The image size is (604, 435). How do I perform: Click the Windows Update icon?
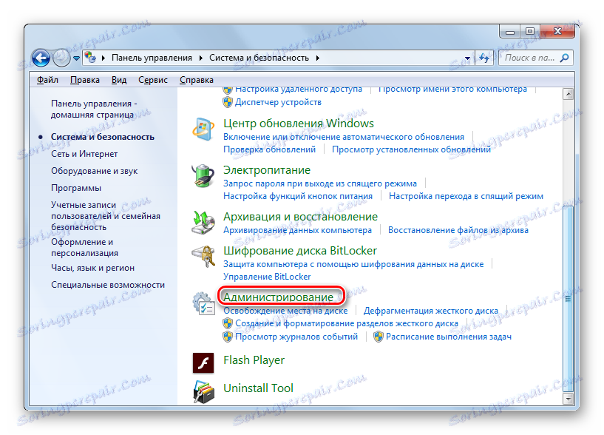point(203,129)
